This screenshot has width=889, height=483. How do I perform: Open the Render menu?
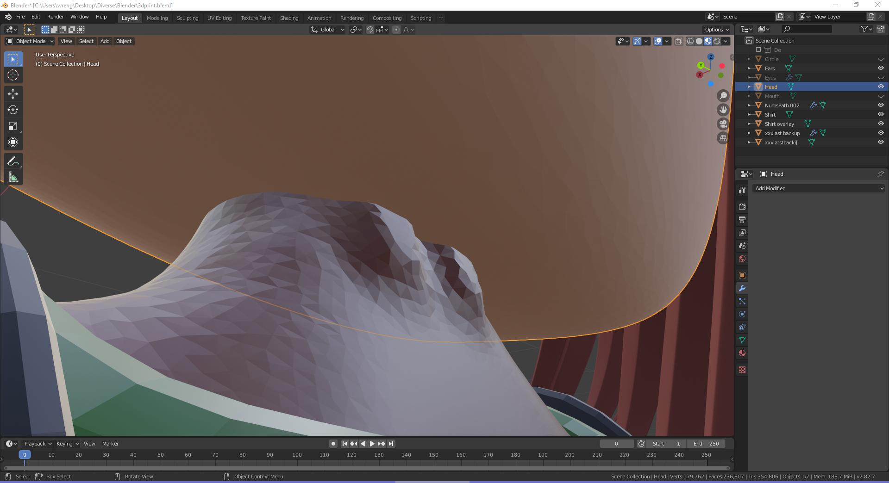55,17
